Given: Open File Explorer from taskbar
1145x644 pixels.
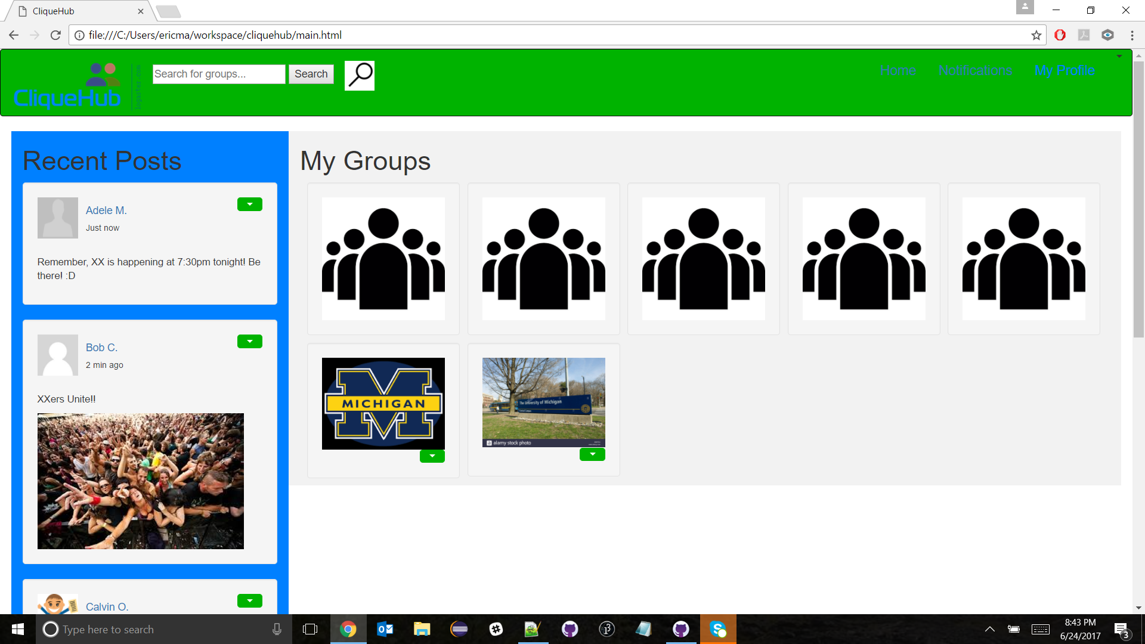Looking at the screenshot, I should 422,629.
